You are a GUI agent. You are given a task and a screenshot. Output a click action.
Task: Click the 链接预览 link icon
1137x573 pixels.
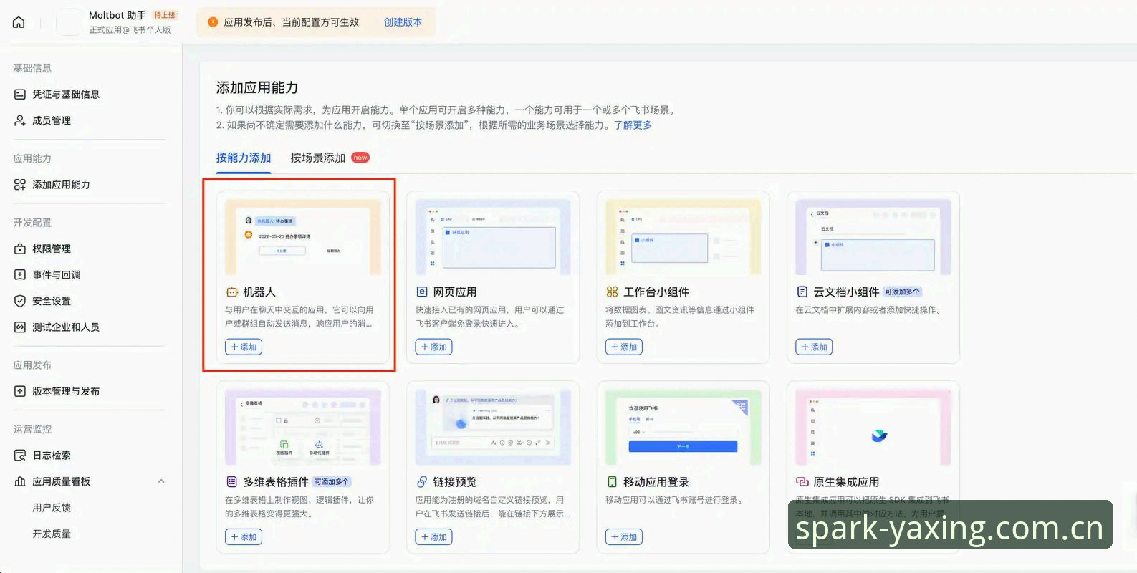point(422,482)
